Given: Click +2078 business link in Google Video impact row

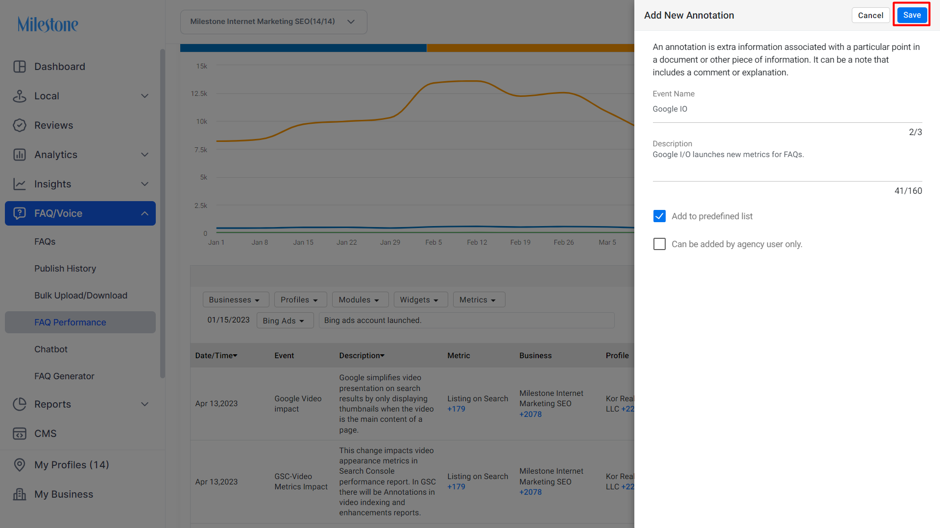Looking at the screenshot, I should 530,414.
